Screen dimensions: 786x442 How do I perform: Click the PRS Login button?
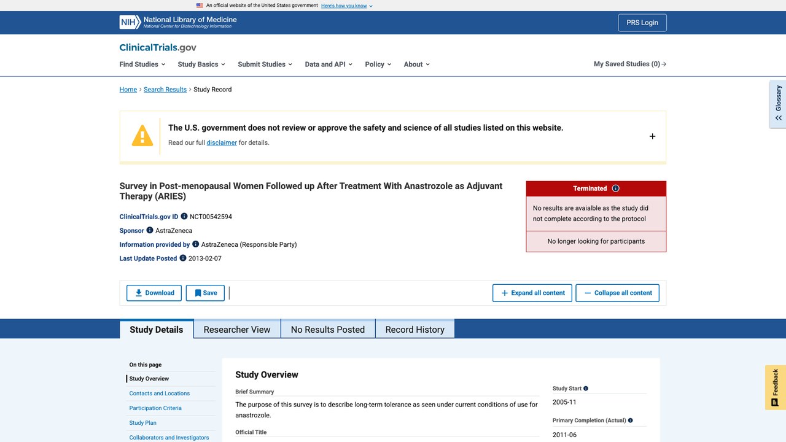coord(642,23)
